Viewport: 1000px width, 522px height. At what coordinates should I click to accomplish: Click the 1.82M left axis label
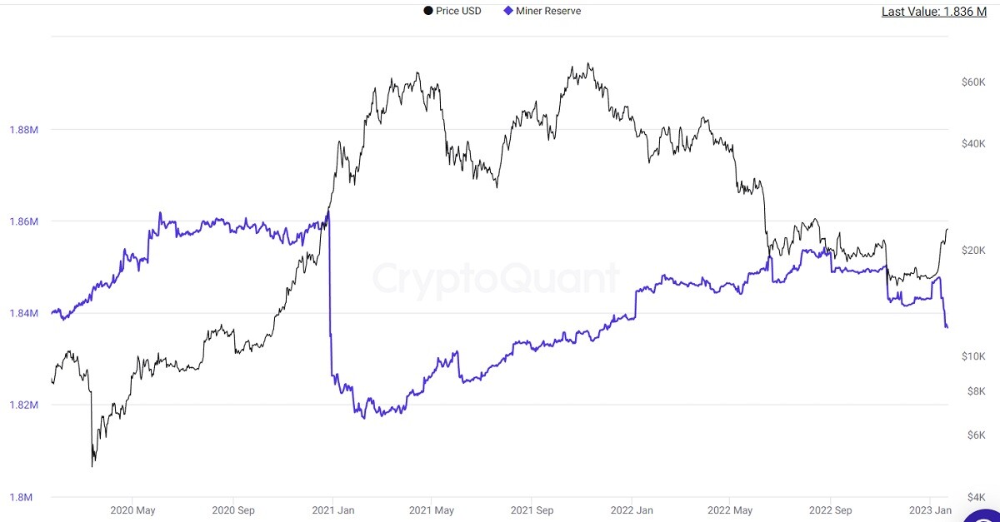(23, 405)
